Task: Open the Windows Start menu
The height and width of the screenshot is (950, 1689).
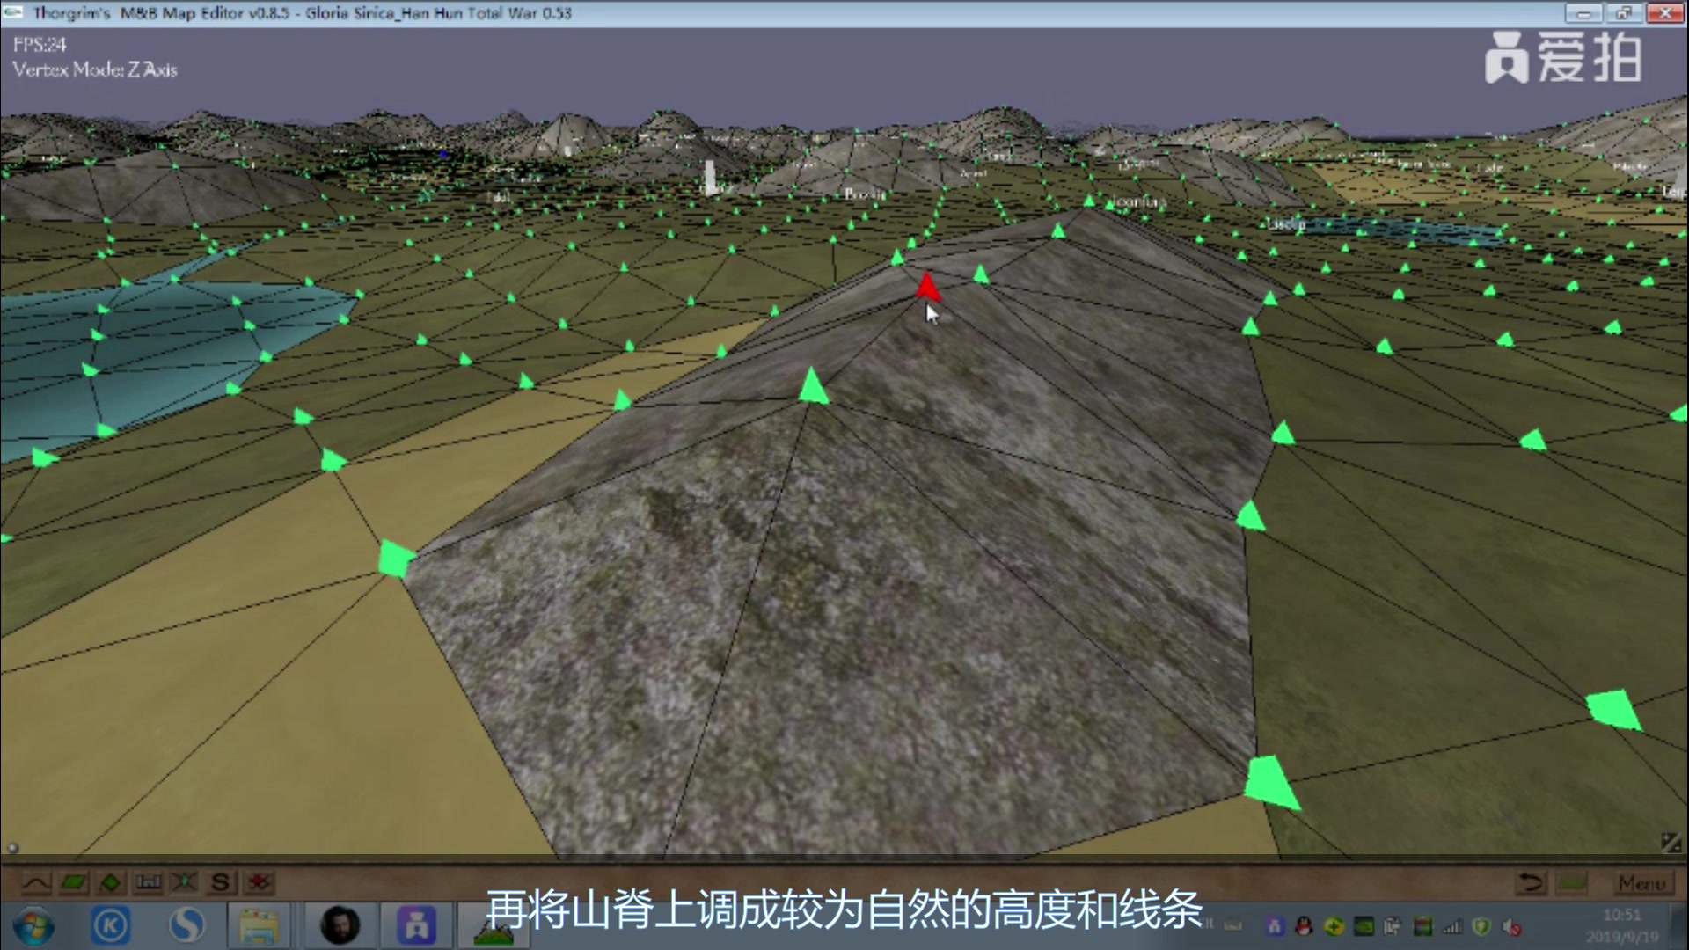Action: pyautogui.click(x=33, y=926)
